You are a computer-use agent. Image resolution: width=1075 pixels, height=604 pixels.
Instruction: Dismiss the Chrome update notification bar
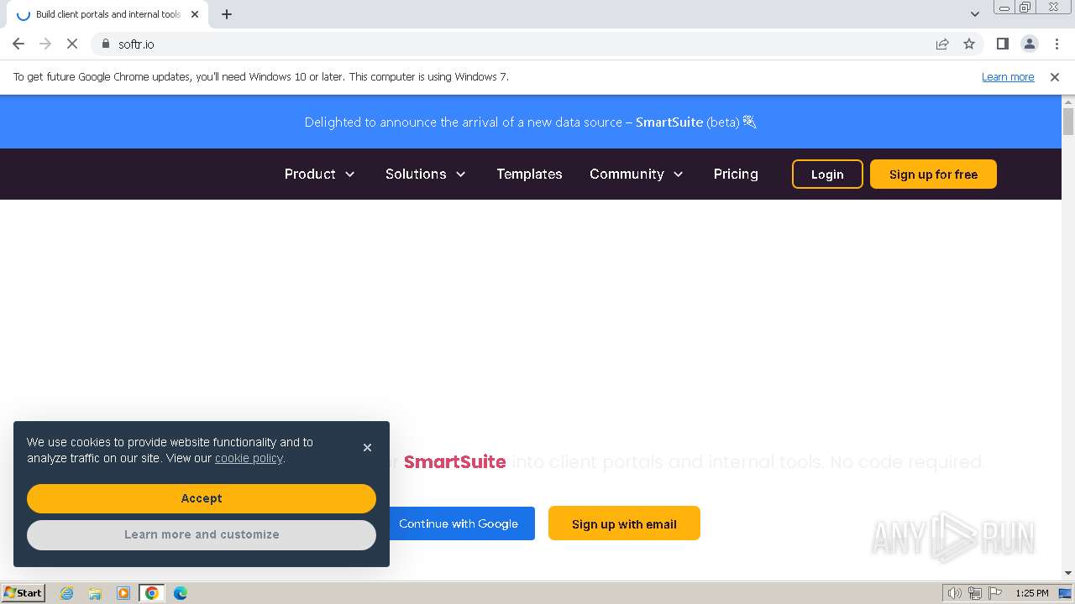pos(1055,76)
